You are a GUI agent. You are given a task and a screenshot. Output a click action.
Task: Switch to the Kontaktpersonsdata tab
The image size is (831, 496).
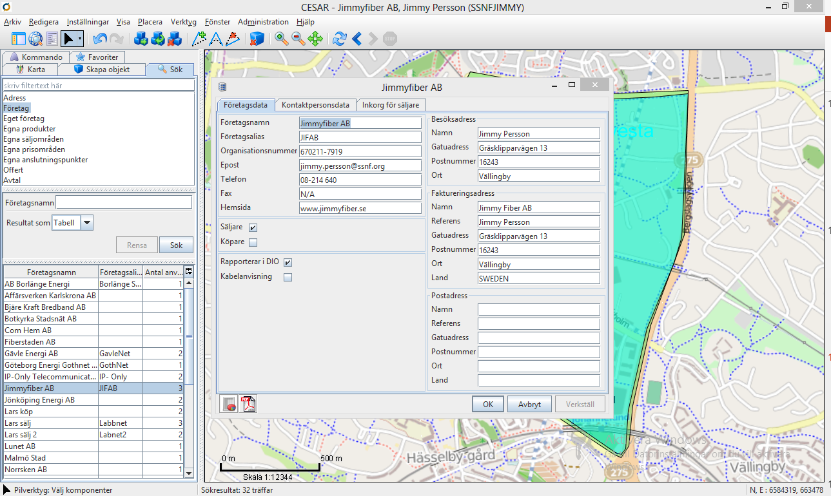316,105
